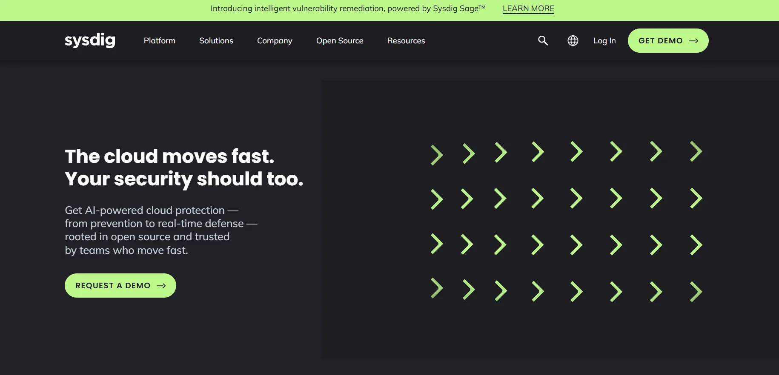Click the text 'Your security should too.'

(184, 179)
